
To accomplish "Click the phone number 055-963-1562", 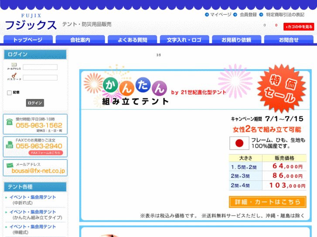I will point(39,125).
